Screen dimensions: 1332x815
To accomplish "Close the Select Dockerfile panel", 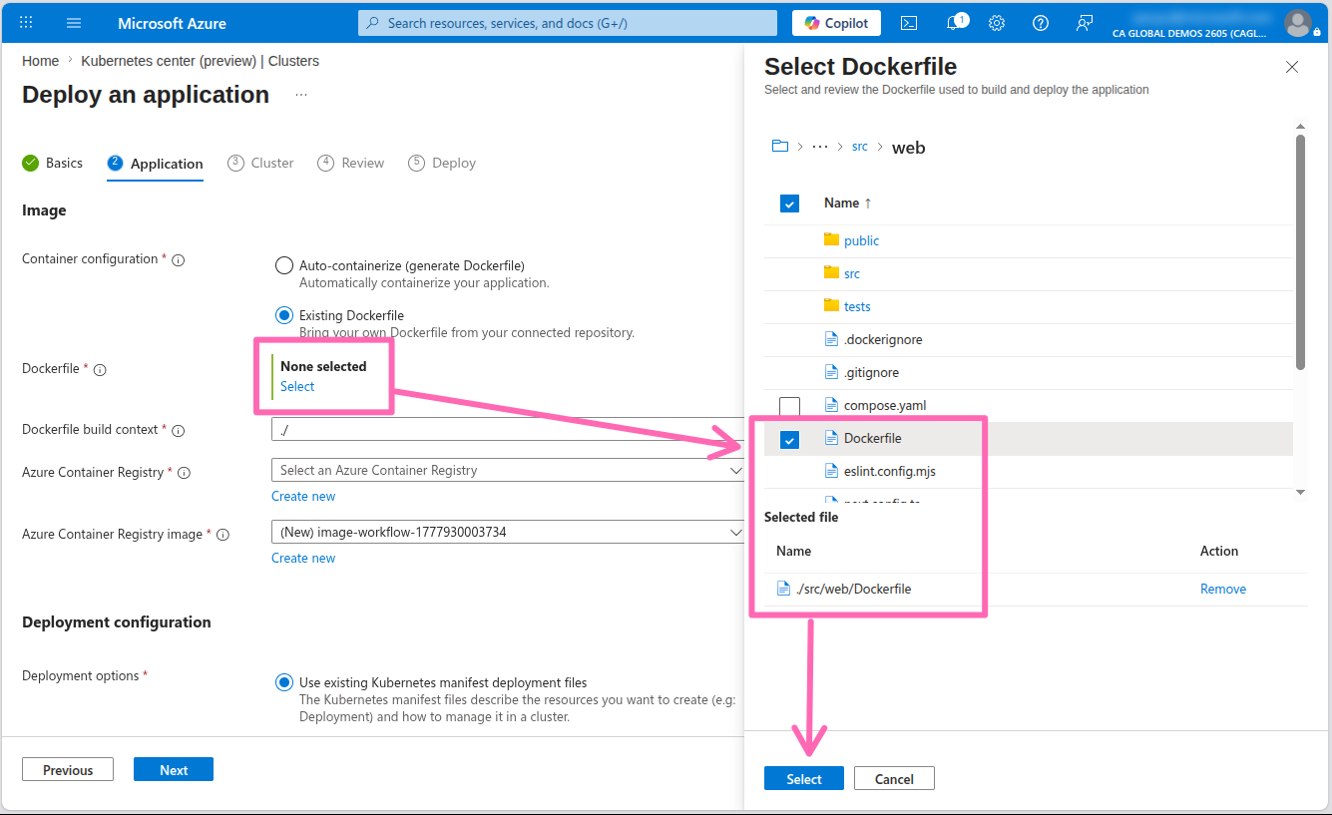I will [1292, 67].
